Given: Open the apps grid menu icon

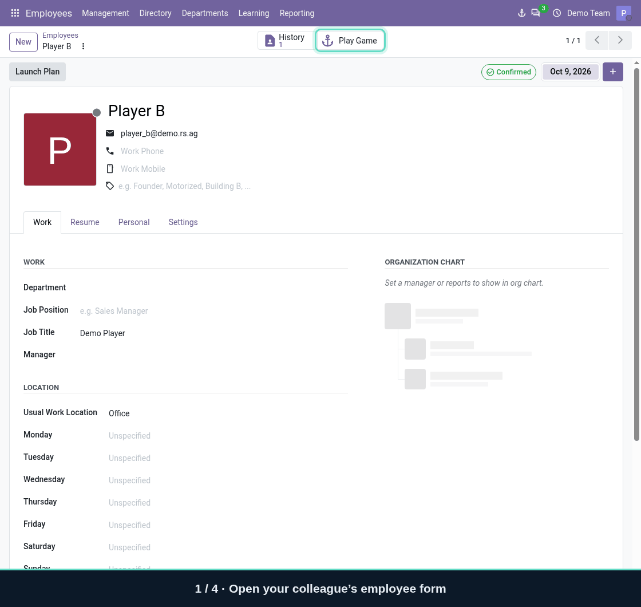Looking at the screenshot, I should pos(15,13).
